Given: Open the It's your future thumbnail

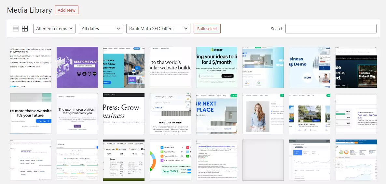Looking at the screenshot, I should tap(31, 114).
